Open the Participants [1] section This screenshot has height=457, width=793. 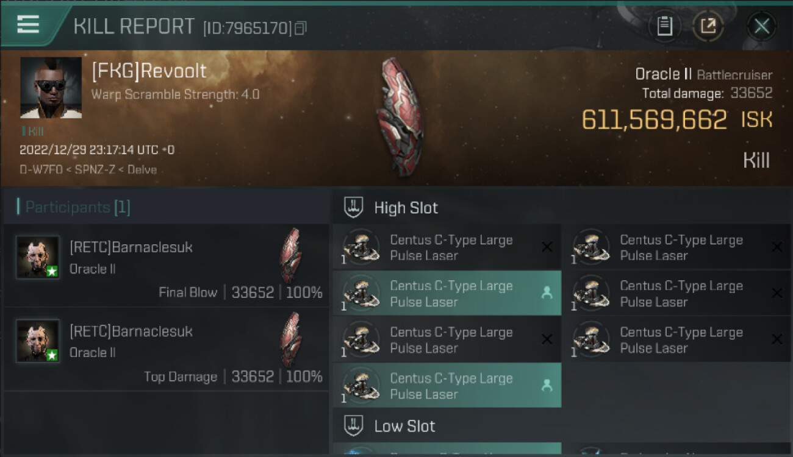pyautogui.click(x=73, y=207)
